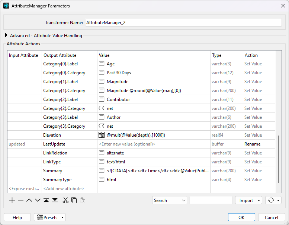289x225 pixels.
Task: Click the attribute table vertical scrollbar
Action: click(278, 159)
